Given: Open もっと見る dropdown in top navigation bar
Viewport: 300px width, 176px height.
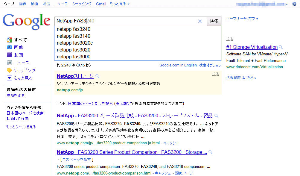Looking at the screenshot, I should [x=120, y=4].
